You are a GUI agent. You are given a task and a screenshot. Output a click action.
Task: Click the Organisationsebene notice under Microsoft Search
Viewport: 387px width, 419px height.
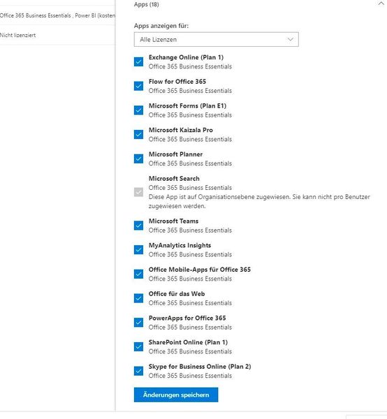pyautogui.click(x=259, y=202)
